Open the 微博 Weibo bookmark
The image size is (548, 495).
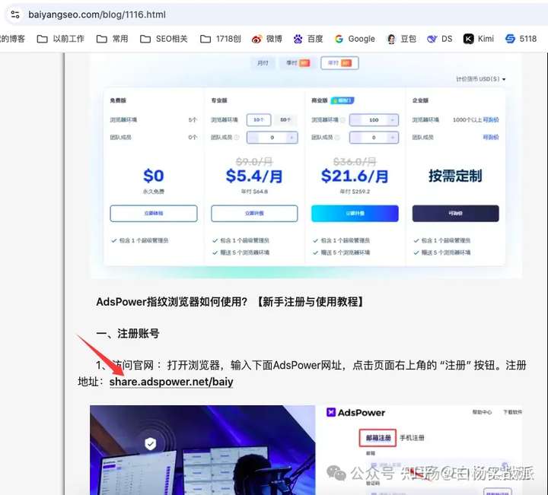tap(266, 39)
